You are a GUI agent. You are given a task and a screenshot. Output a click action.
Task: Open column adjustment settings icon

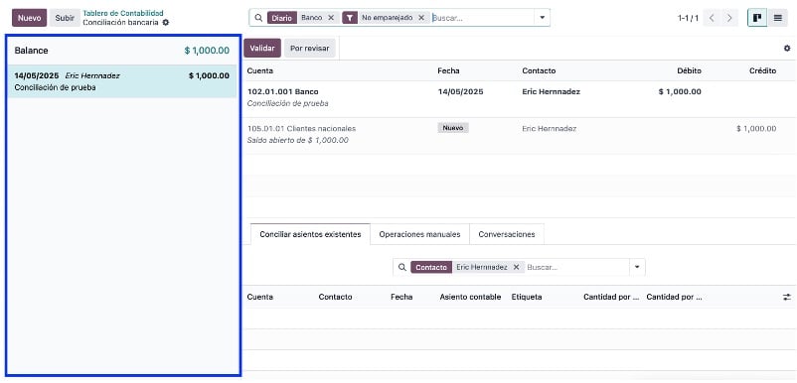click(x=787, y=298)
